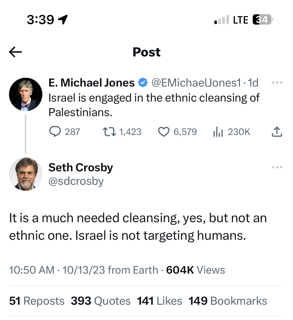Open the E. Michael Jones display name
293x320 pixels.
[91, 83]
